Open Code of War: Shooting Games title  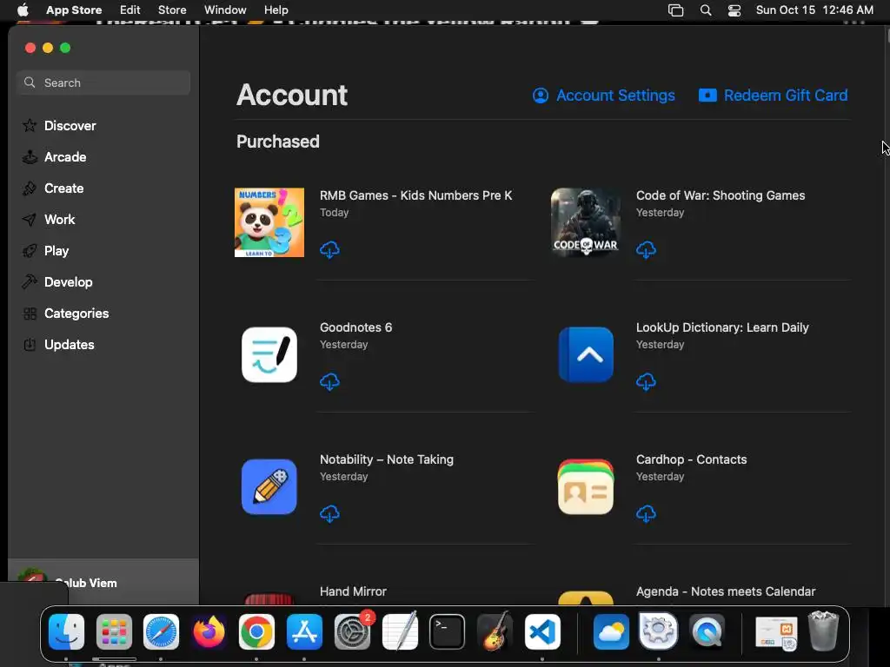[721, 195]
